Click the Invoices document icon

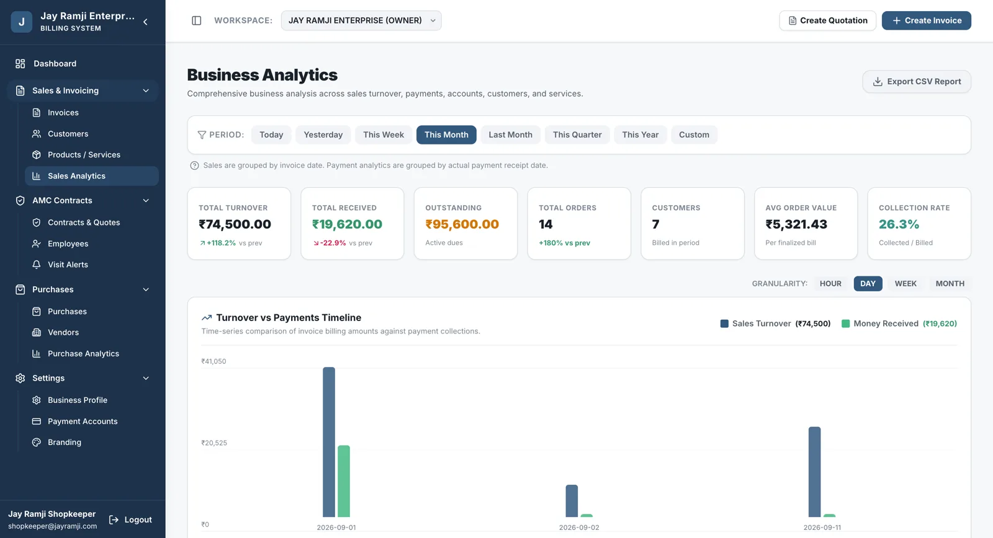37,113
